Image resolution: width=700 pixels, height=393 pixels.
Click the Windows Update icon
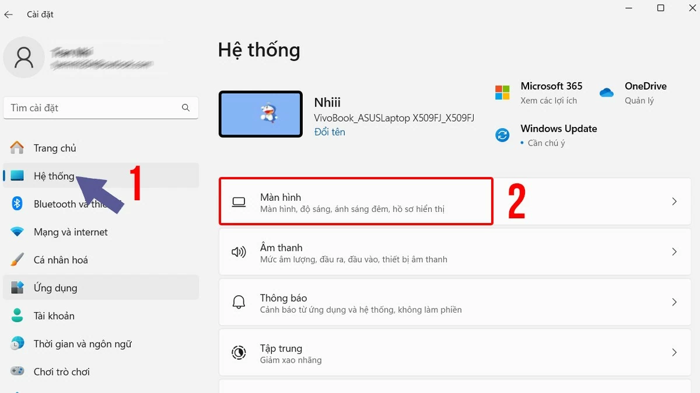(502, 134)
